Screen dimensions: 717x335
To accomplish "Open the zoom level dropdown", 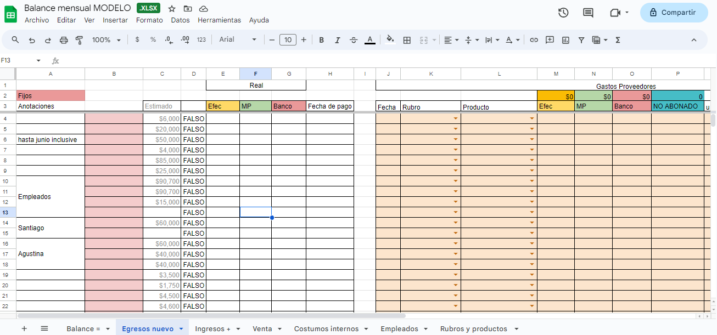I will [107, 39].
